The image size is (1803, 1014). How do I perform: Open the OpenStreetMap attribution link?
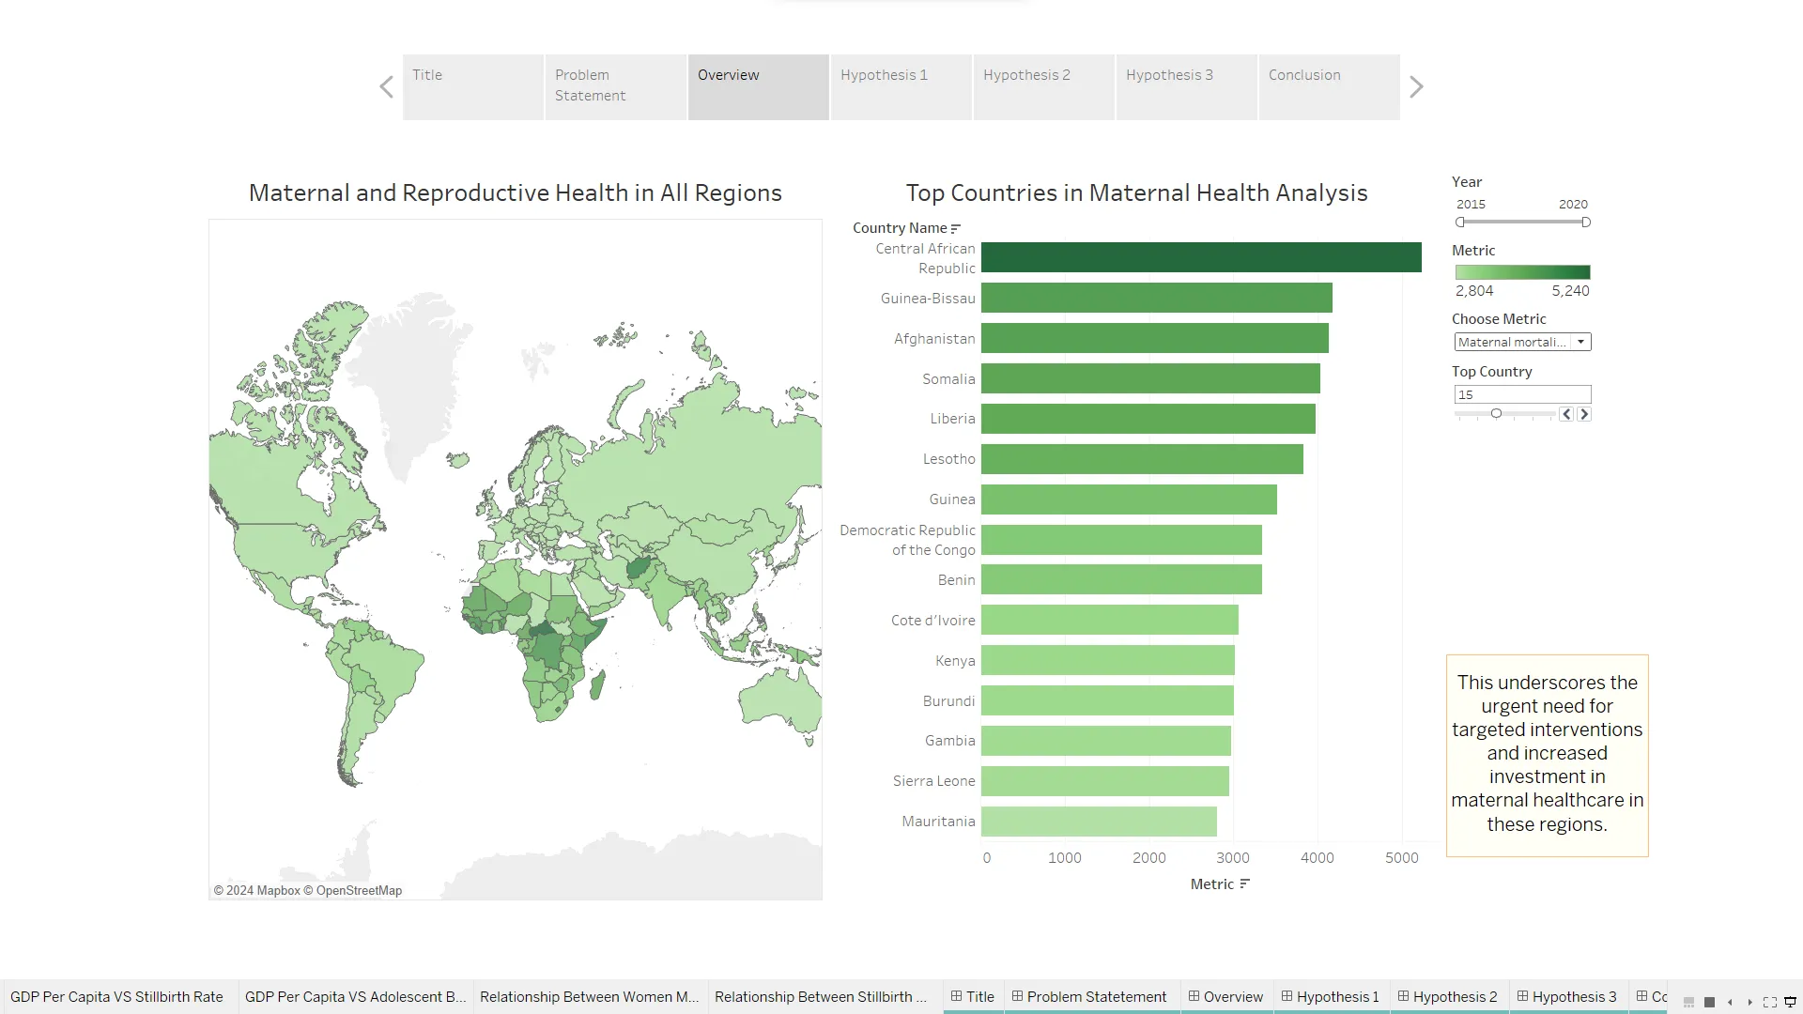(x=352, y=891)
